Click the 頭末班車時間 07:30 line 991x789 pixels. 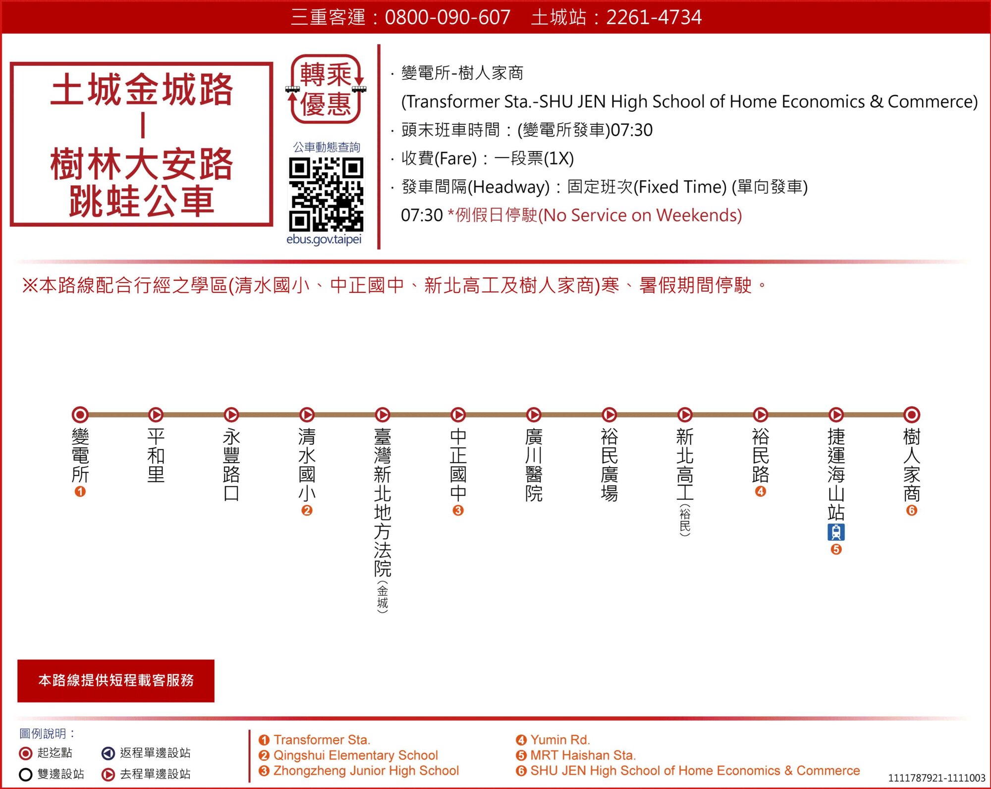[527, 130]
